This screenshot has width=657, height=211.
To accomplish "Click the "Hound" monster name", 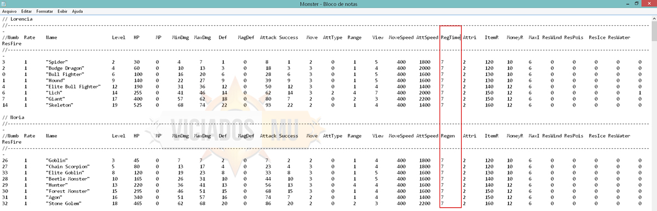I will tap(55, 80).
